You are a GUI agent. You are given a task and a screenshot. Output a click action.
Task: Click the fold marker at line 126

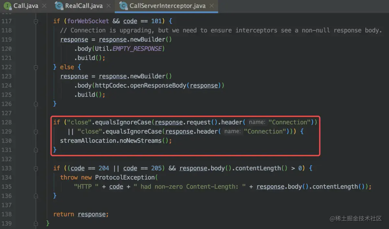click(36, 104)
